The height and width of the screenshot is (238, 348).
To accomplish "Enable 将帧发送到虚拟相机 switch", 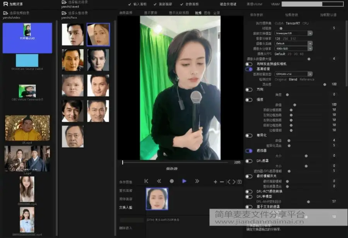I will 249,64.
